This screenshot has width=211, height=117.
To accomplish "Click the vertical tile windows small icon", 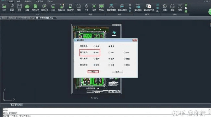I will [157, 5].
